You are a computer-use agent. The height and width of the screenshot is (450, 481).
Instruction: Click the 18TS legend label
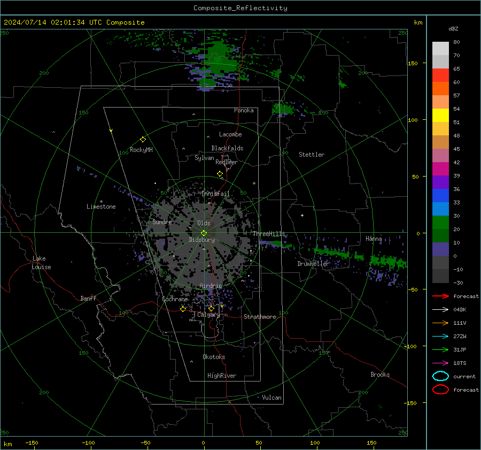coord(460,363)
